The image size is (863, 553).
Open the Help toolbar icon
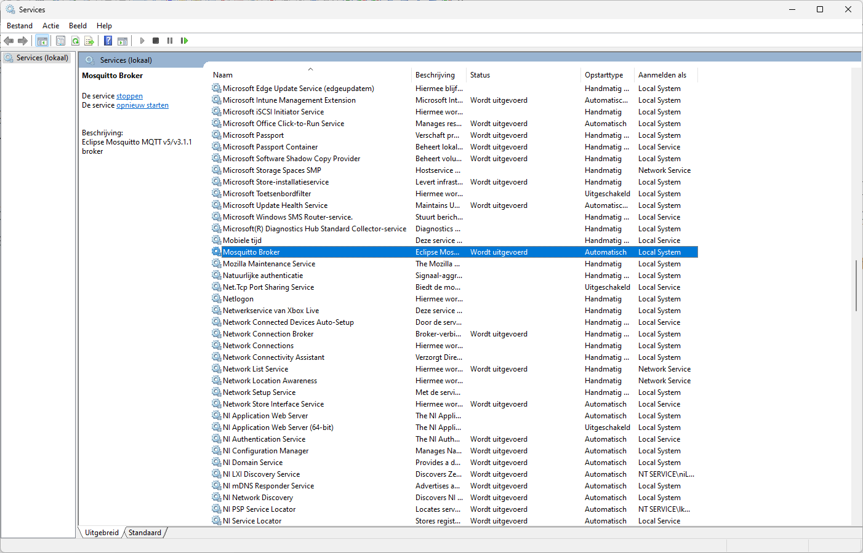108,41
